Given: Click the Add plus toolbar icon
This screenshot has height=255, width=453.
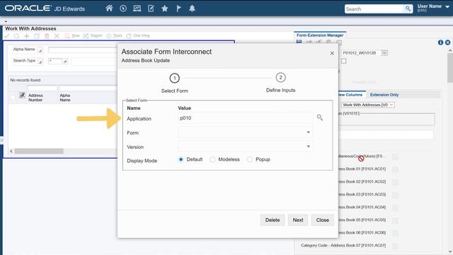Looking at the screenshot, I should (27, 36).
